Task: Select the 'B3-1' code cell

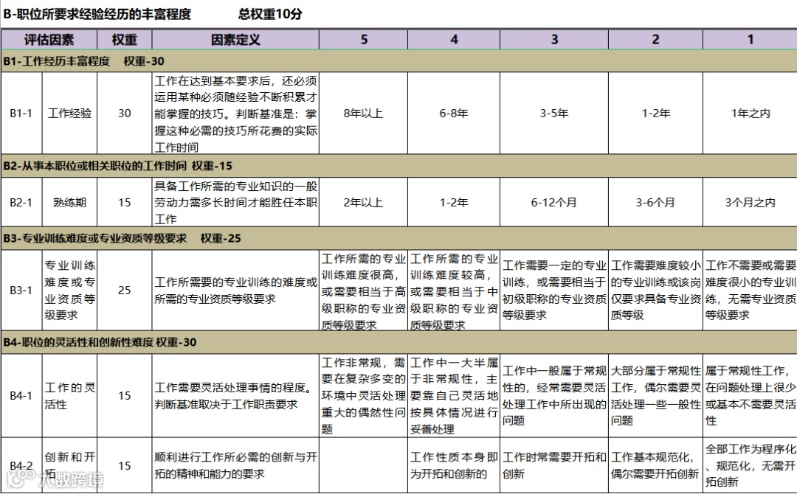Action: (x=21, y=290)
